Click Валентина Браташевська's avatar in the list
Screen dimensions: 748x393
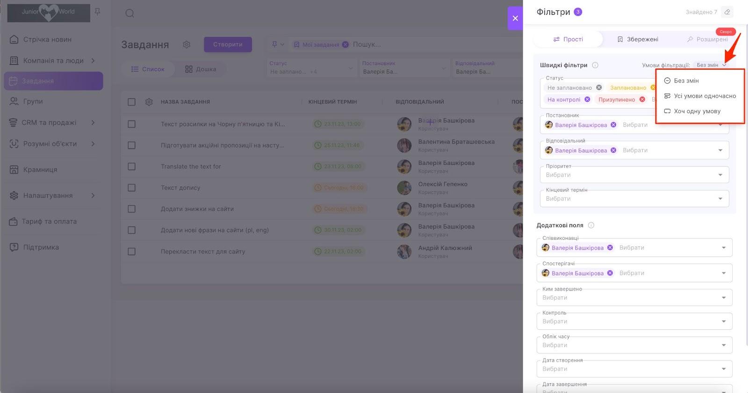(x=404, y=145)
